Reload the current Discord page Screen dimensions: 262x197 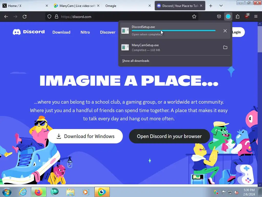click(x=25, y=17)
